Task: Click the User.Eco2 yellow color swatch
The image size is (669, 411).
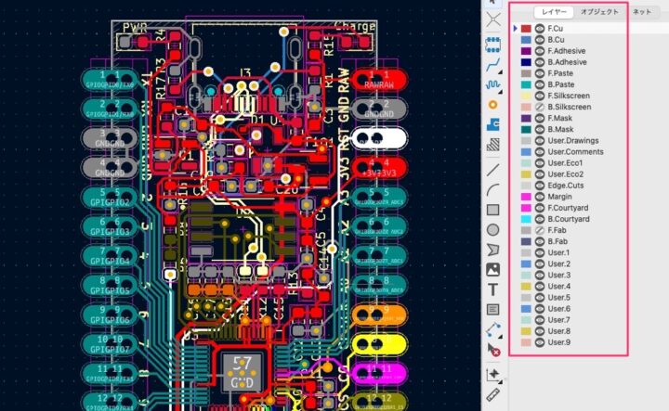Action: click(x=526, y=174)
